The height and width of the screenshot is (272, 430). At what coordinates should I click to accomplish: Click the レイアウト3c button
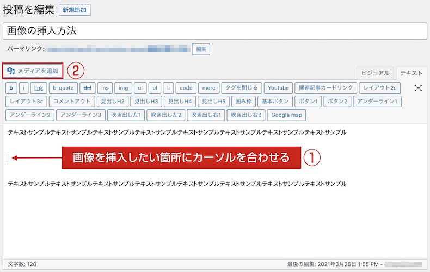coord(26,101)
